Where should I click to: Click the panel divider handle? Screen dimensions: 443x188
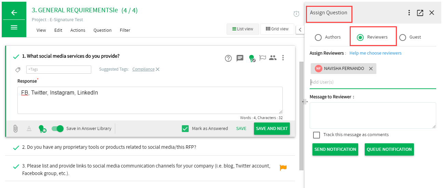point(305,102)
